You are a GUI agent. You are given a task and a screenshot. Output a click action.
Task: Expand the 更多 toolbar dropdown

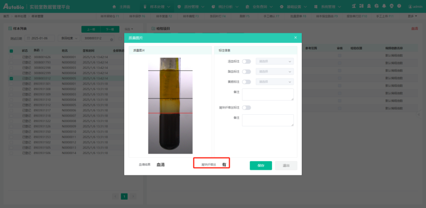tap(412, 16)
